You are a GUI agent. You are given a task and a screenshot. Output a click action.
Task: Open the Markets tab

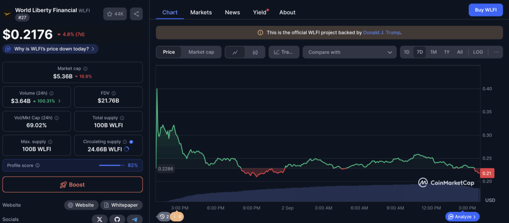coord(201,12)
